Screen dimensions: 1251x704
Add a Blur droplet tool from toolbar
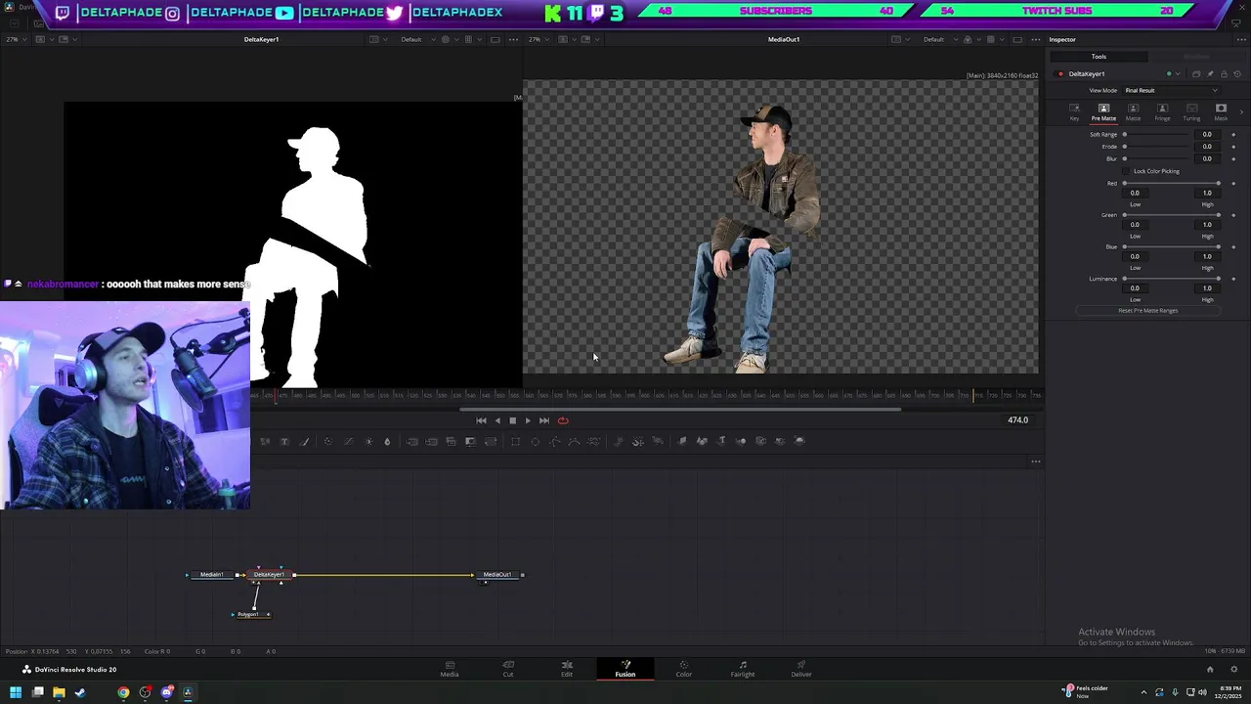pos(387,441)
